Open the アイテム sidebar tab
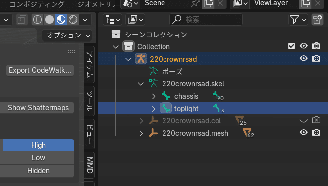 coord(89,65)
